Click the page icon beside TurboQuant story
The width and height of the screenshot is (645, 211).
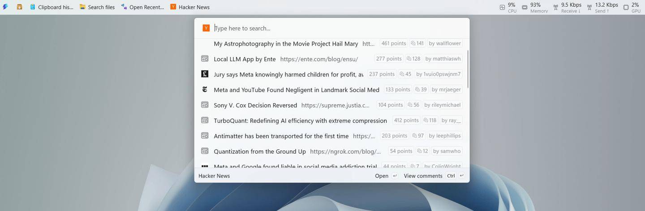pyautogui.click(x=205, y=120)
